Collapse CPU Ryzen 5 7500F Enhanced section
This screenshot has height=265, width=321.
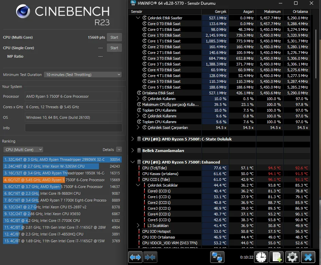point(133,162)
